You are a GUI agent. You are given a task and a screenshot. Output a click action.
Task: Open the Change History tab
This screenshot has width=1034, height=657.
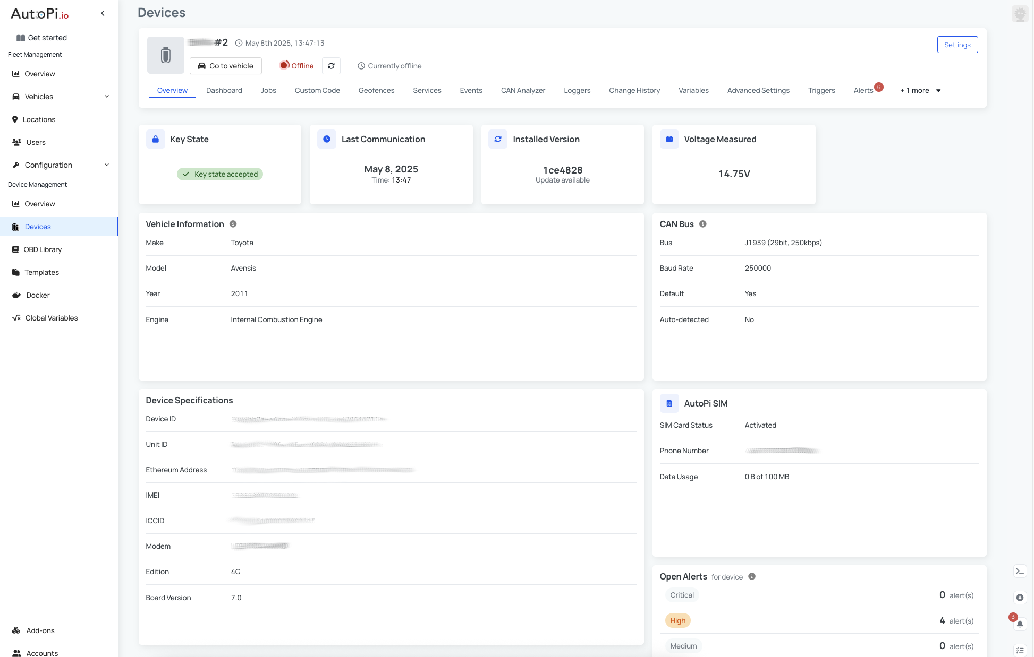(634, 90)
